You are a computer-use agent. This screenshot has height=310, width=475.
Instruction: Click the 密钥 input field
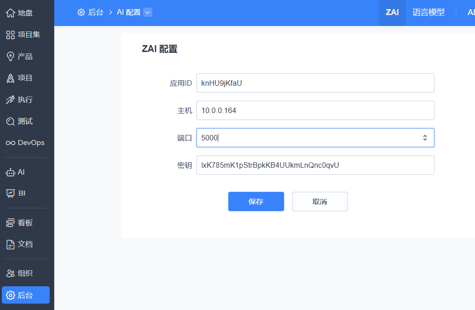click(x=315, y=165)
